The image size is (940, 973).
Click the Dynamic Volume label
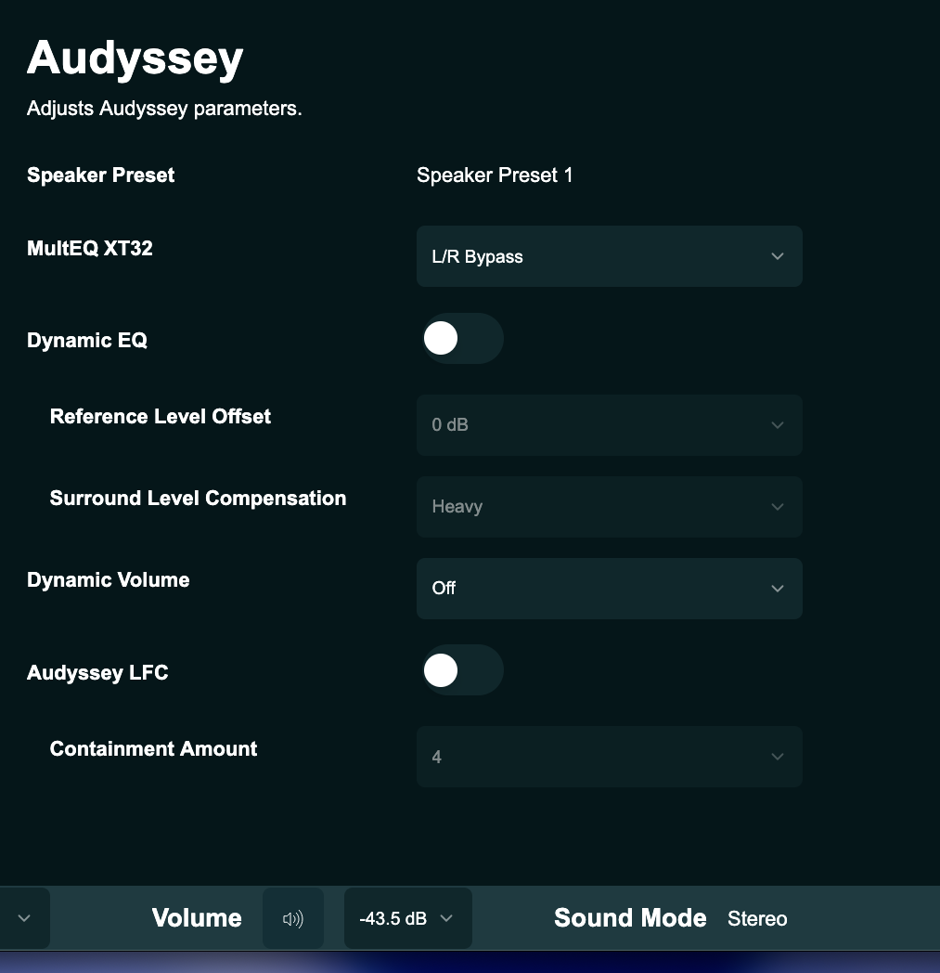(108, 579)
